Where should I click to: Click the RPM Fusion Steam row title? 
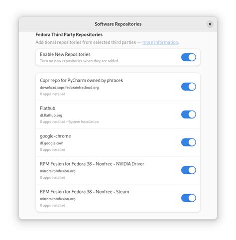point(85,192)
